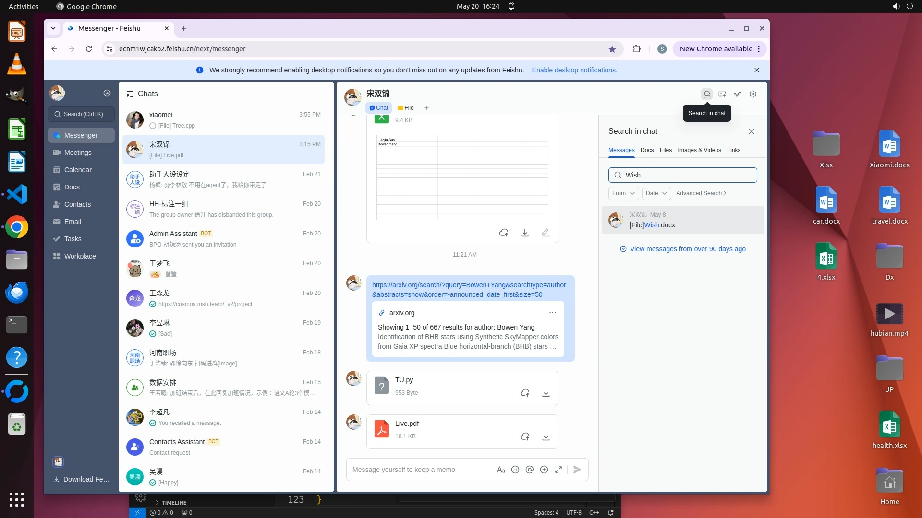Open the File tab in chat
The image size is (922, 518).
pos(406,108)
